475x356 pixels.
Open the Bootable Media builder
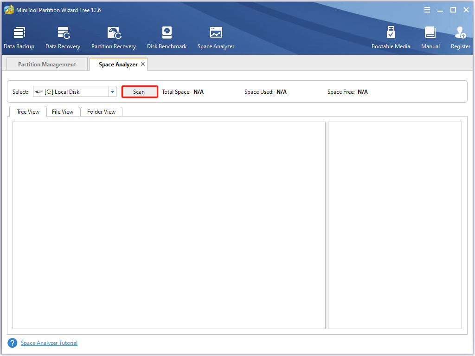391,38
